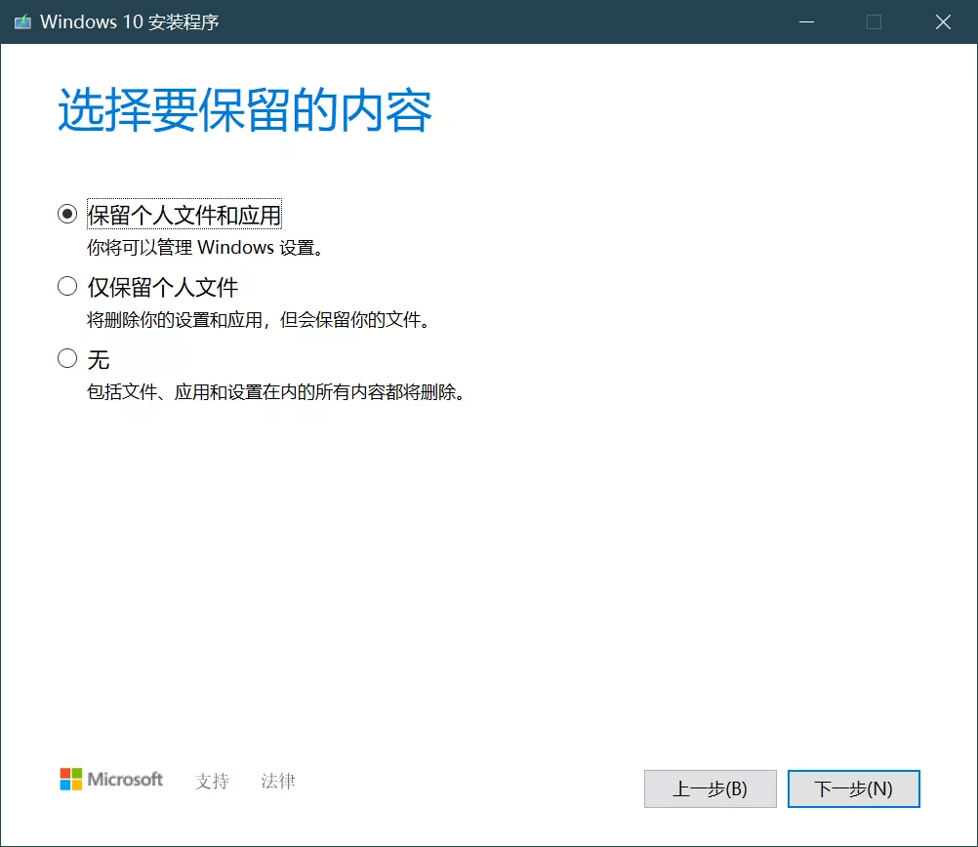This screenshot has height=847, width=978.
Task: Select the 保留个人文件和应用 option
Action: click(x=66, y=214)
